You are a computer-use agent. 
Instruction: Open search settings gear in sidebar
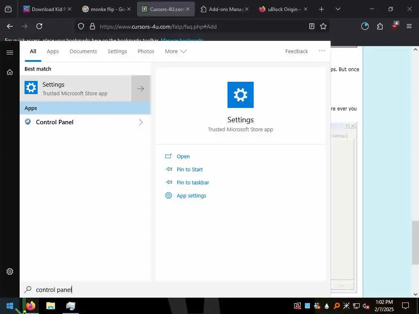[10, 271]
